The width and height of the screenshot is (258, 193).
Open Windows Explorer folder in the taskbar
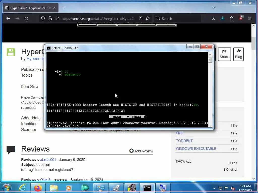(54, 188)
